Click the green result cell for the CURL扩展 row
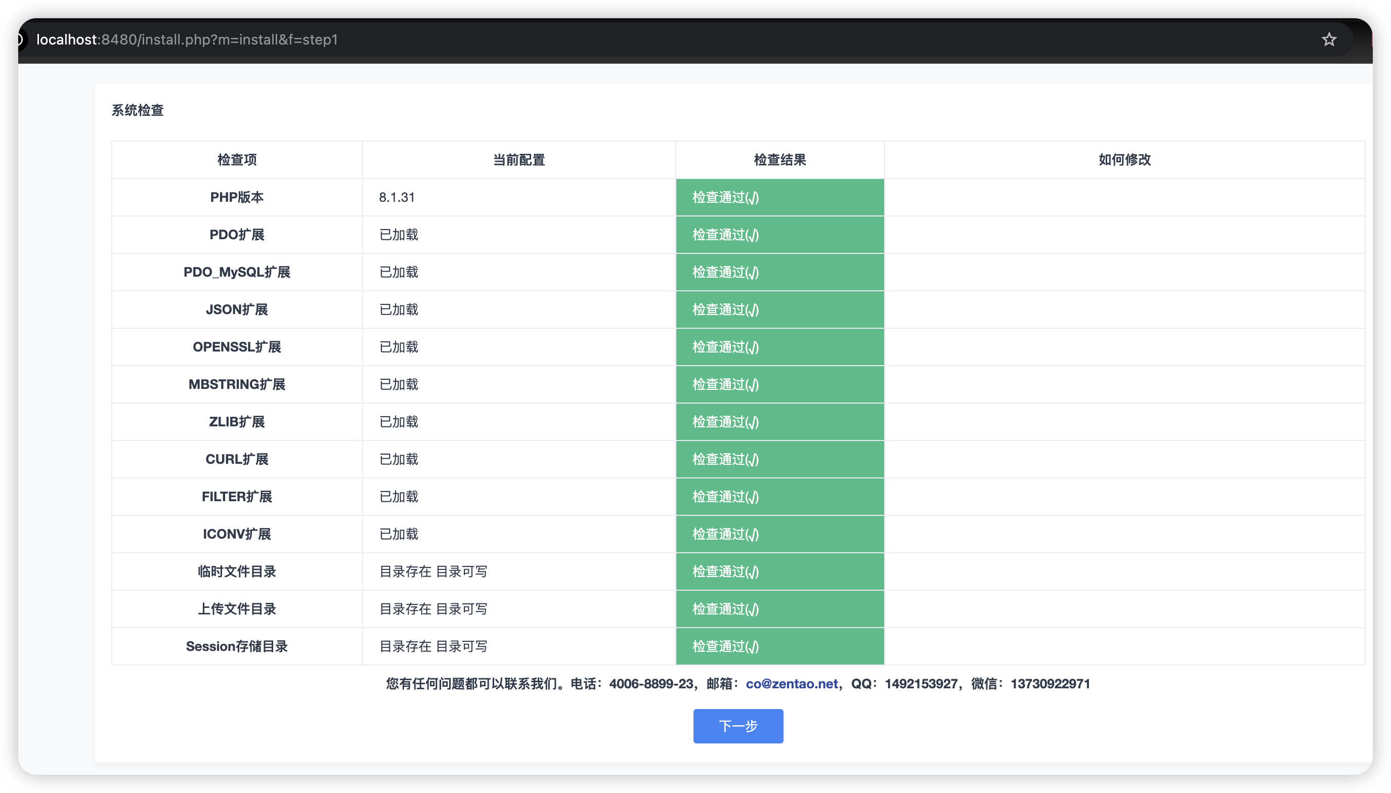Screen dimensions: 1391x793 coord(779,459)
